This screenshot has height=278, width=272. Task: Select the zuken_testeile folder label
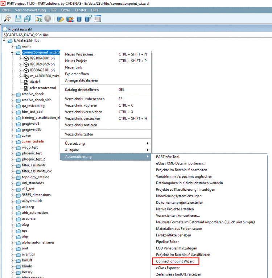click(33, 141)
